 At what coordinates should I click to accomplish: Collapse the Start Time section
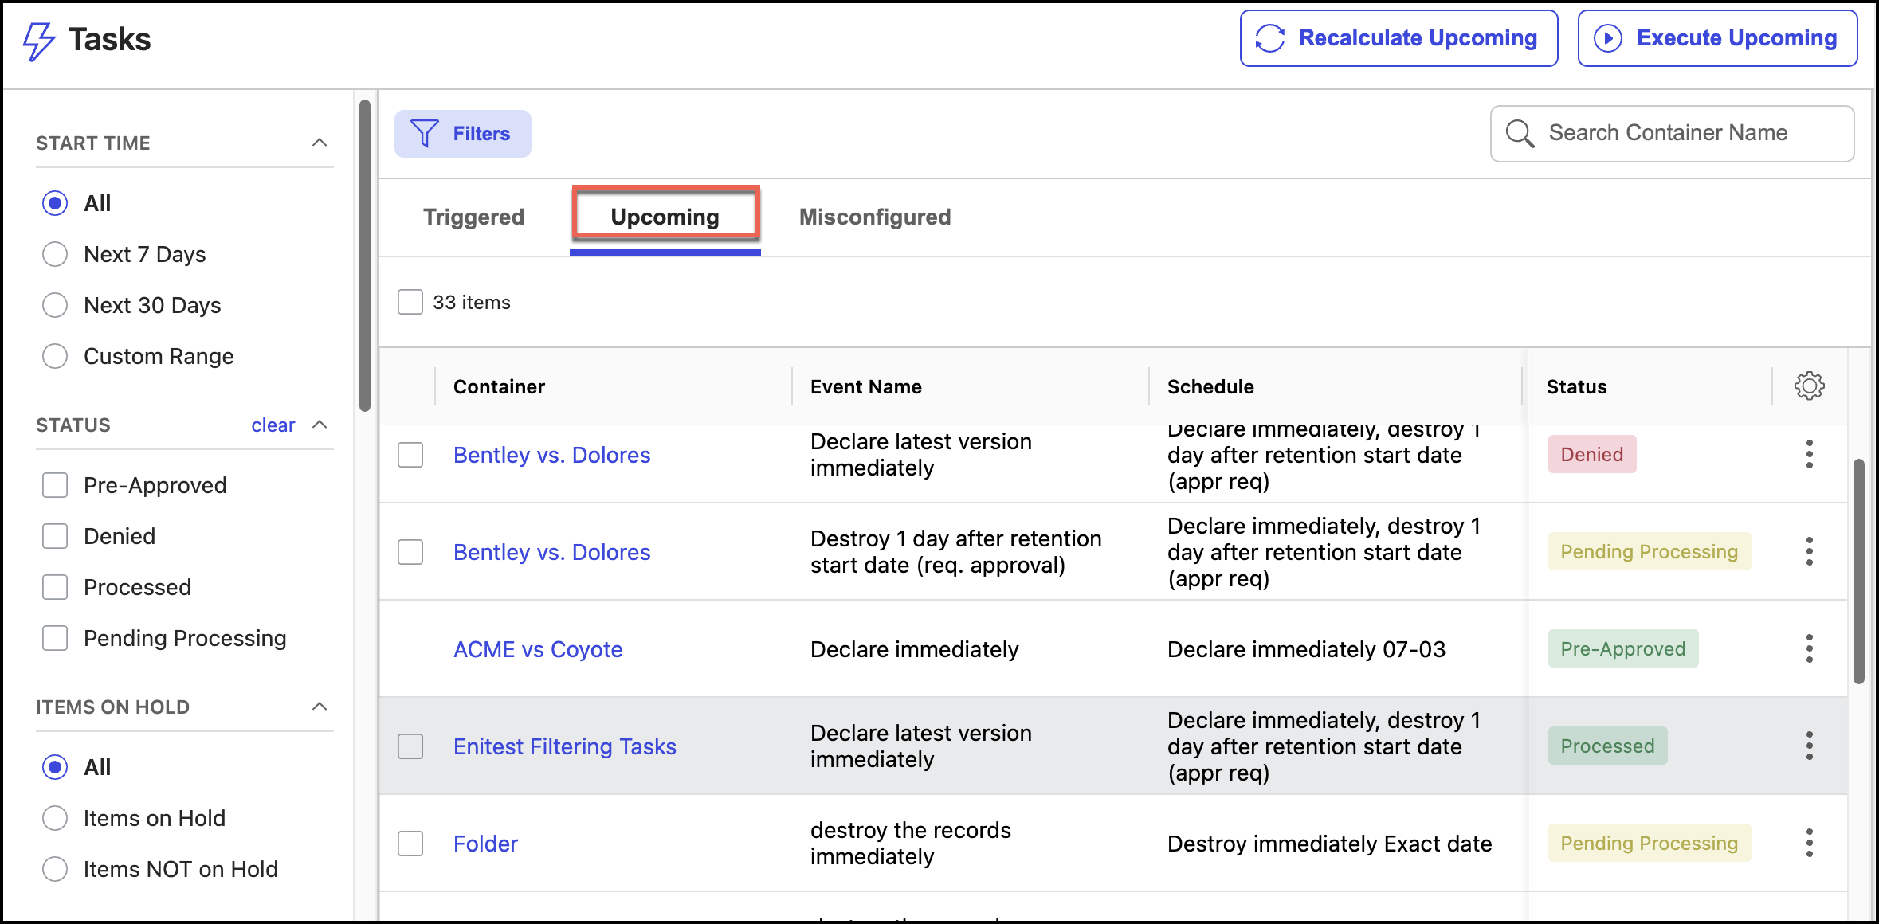point(320,143)
